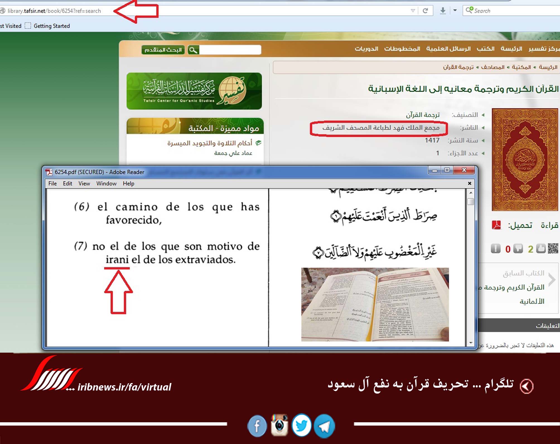Click the previous book chevron arrow
This screenshot has height=444, width=560.
click(x=552, y=280)
